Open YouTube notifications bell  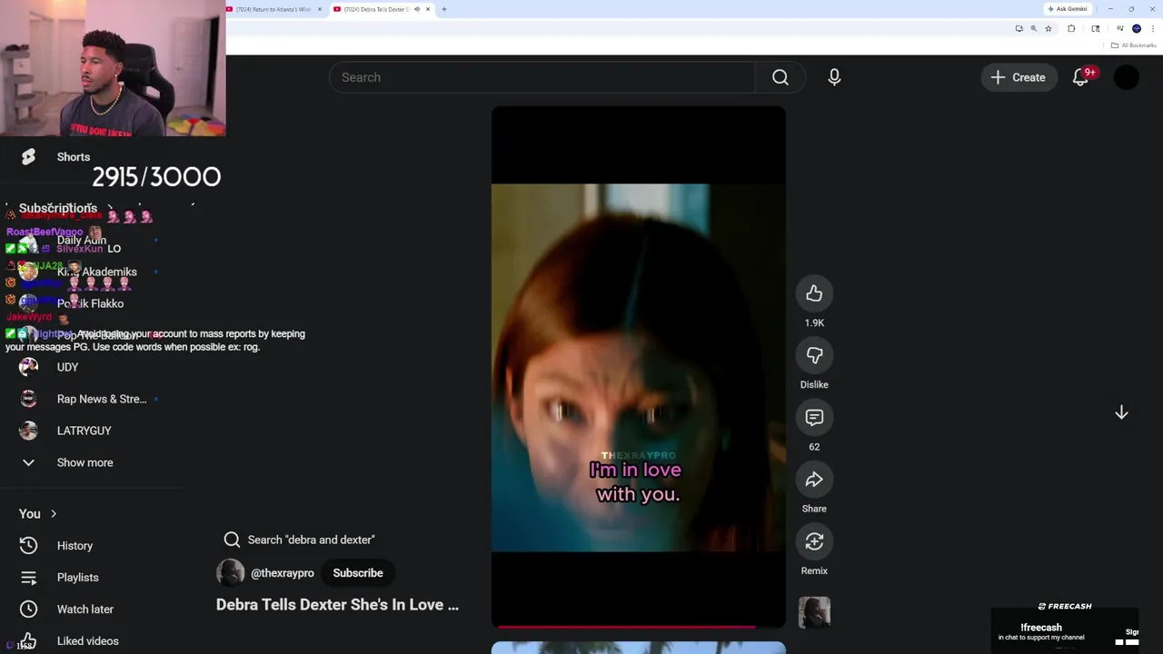tap(1080, 77)
